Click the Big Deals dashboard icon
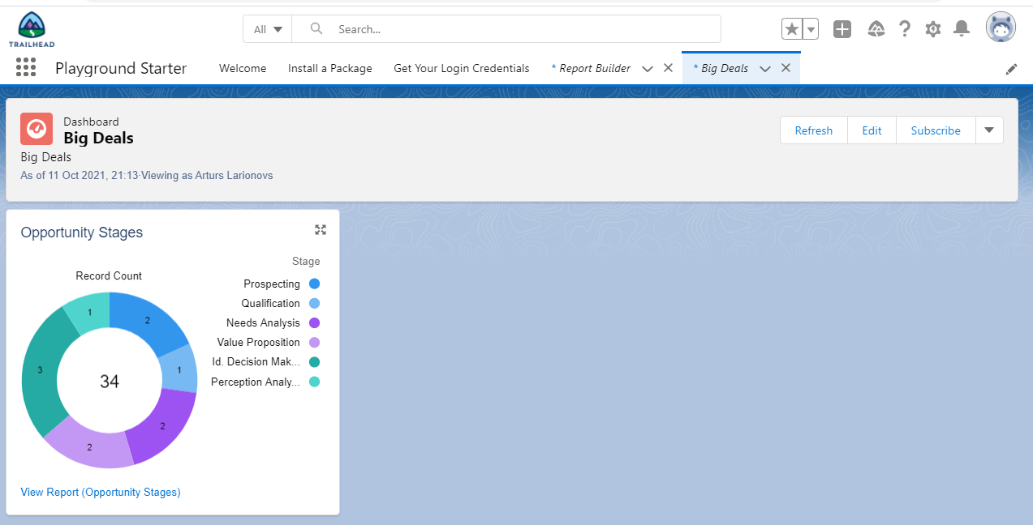Viewport: 1033px width, 525px height. coord(37,129)
